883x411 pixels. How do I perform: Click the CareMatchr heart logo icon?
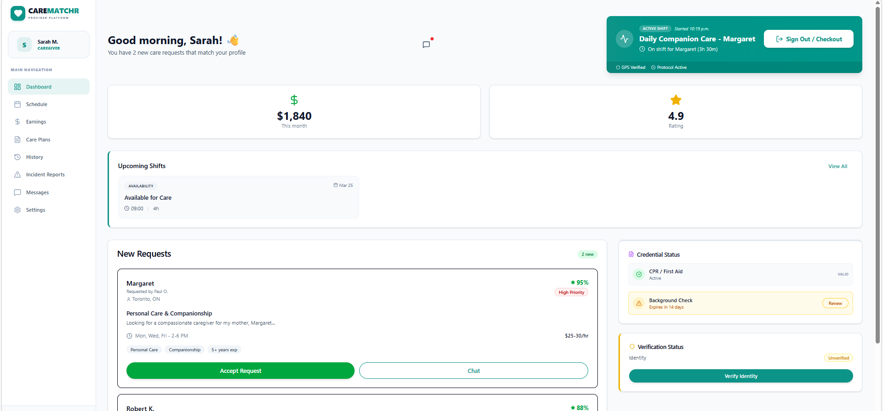18,13
